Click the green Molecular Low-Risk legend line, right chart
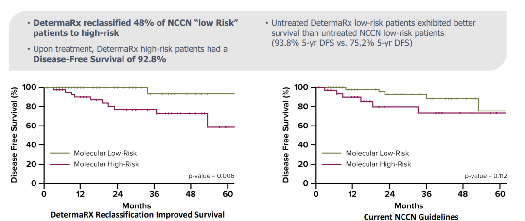Image resolution: width=525 pixels, height=221 pixels. [x=332, y=153]
